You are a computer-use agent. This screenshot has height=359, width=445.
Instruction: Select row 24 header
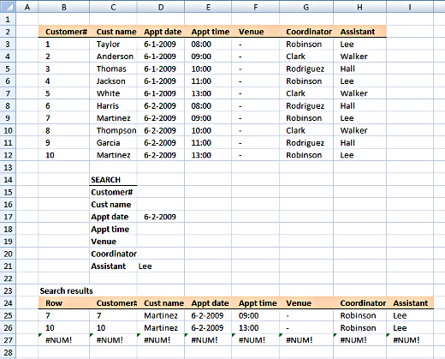point(8,303)
